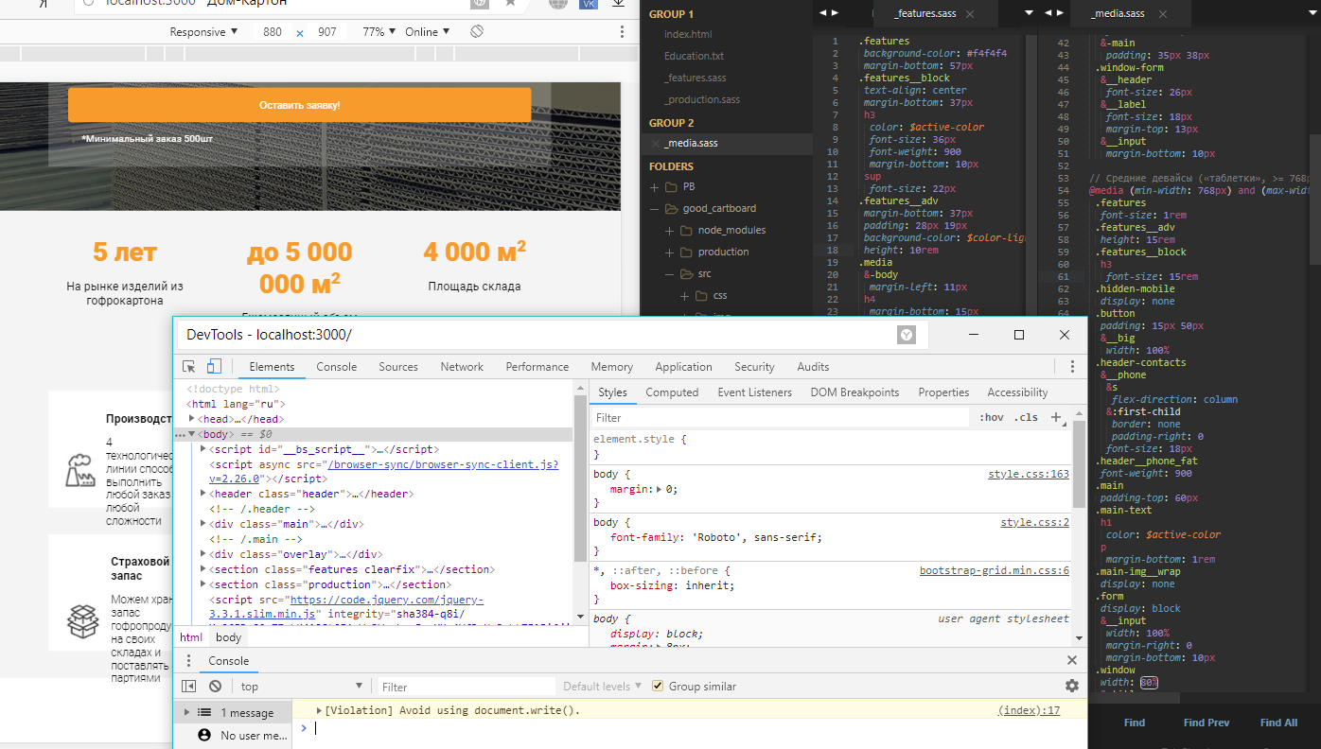Open the Event Listeners tab

[x=754, y=392]
